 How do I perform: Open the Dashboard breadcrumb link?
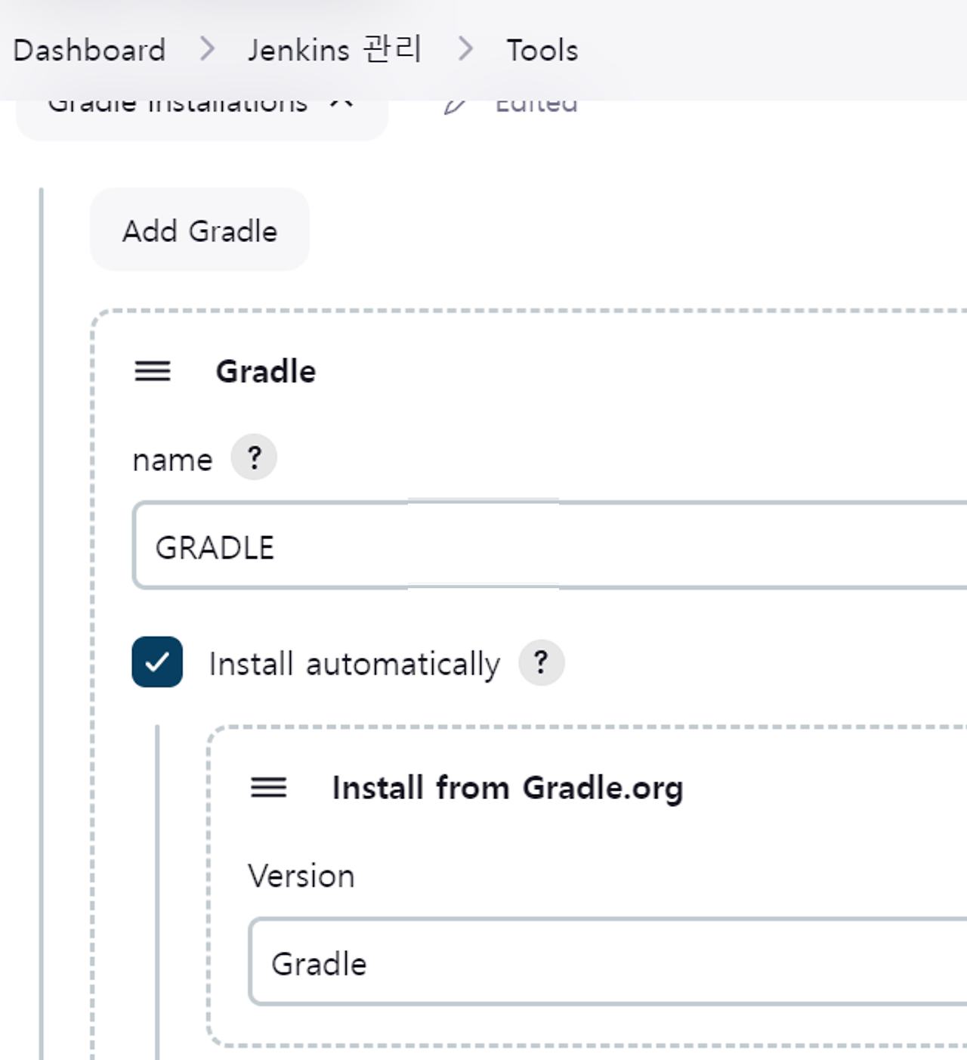click(x=89, y=51)
